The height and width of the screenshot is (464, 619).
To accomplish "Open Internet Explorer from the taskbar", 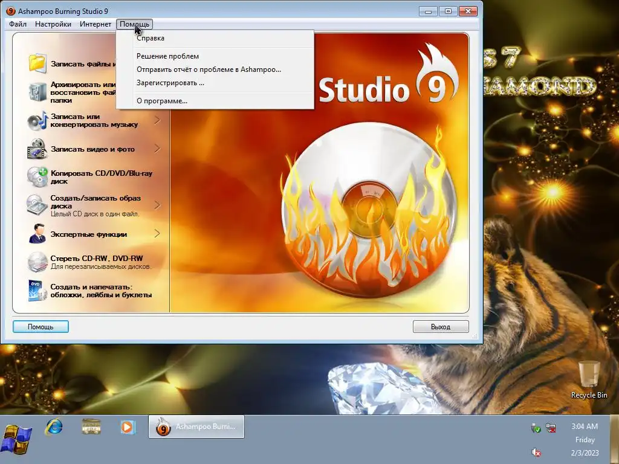I will coord(54,427).
